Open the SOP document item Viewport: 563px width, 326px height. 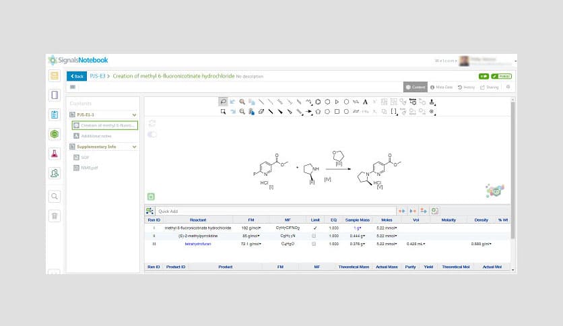(85, 157)
